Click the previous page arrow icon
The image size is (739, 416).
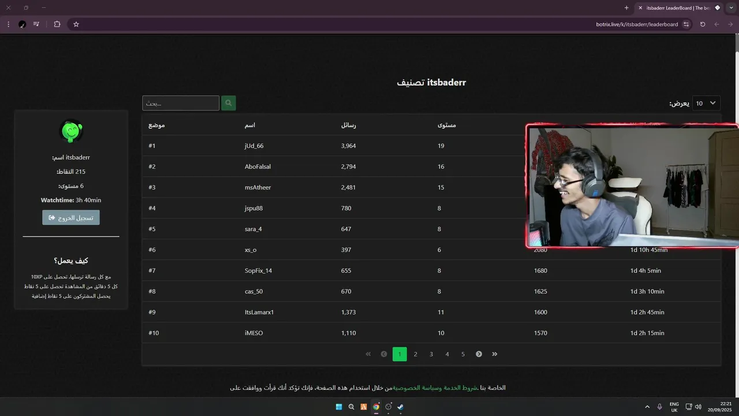[384, 354]
